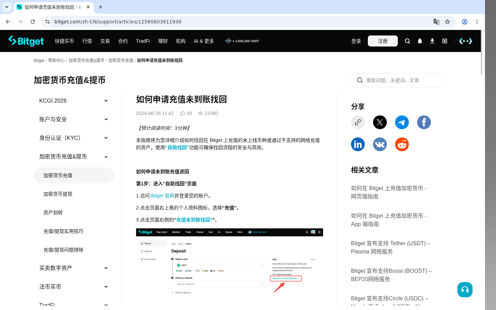Click the browser forward arrow
Image resolution: width=496 pixels, height=310 pixels.
click(20, 22)
